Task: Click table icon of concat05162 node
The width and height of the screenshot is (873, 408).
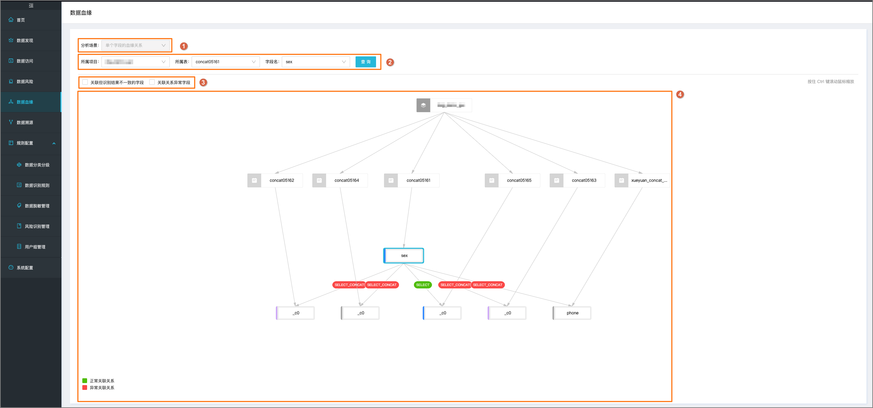Action: [254, 180]
